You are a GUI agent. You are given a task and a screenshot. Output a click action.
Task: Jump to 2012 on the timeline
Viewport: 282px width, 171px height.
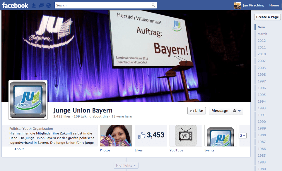pyautogui.click(x=262, y=41)
